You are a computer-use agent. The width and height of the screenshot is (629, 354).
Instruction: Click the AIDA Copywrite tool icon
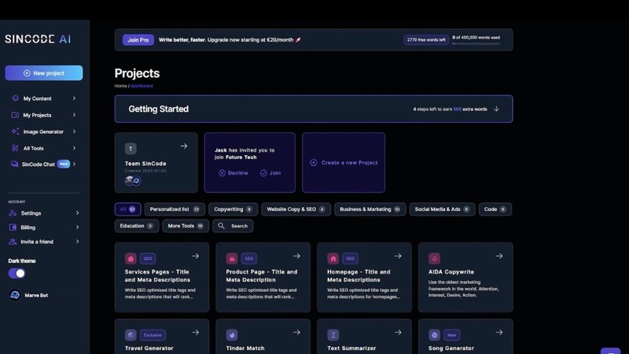[434, 259]
